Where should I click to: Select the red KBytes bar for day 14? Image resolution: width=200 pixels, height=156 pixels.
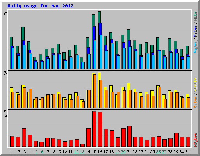[x=88, y=138]
